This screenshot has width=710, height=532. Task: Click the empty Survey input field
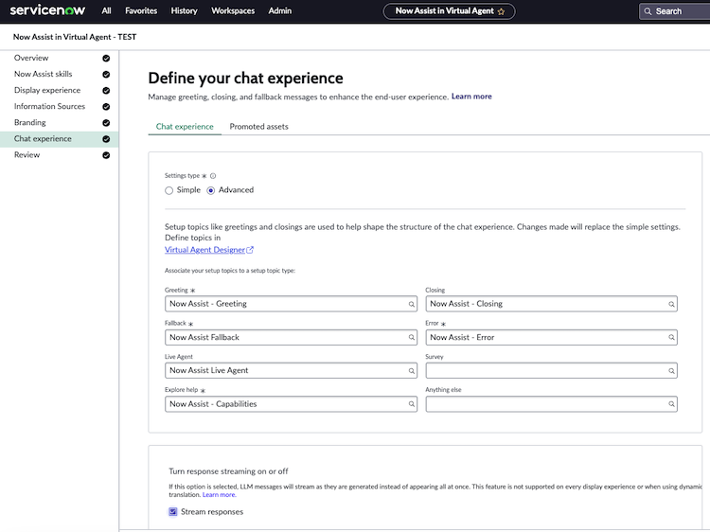point(551,370)
